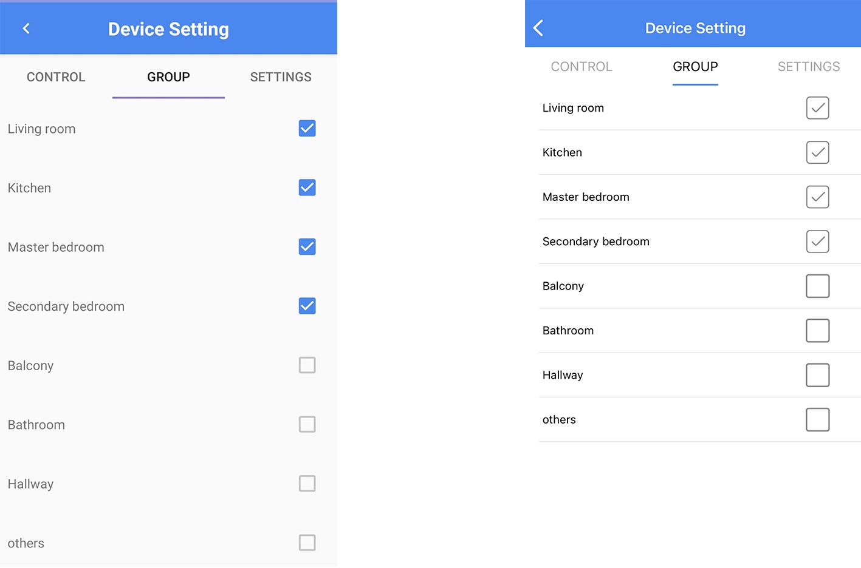Switch to SETTINGS tab on right screen

809,67
